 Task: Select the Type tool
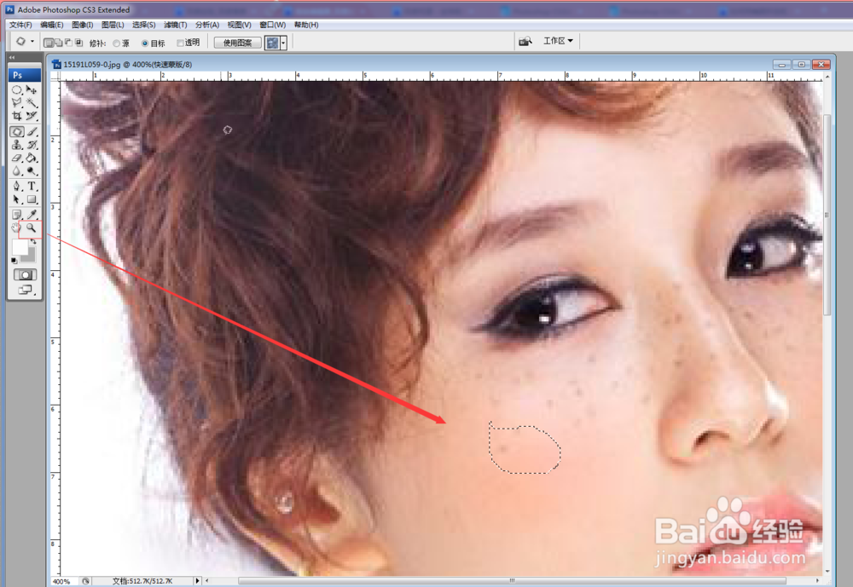(31, 186)
